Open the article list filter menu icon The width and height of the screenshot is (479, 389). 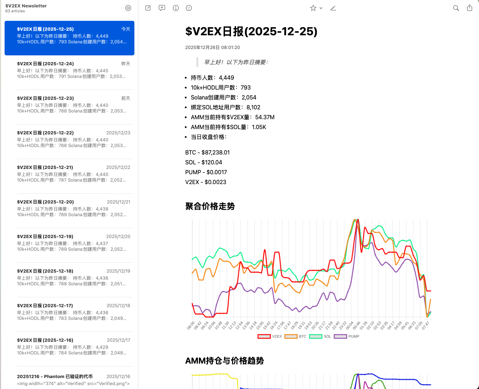(128, 8)
